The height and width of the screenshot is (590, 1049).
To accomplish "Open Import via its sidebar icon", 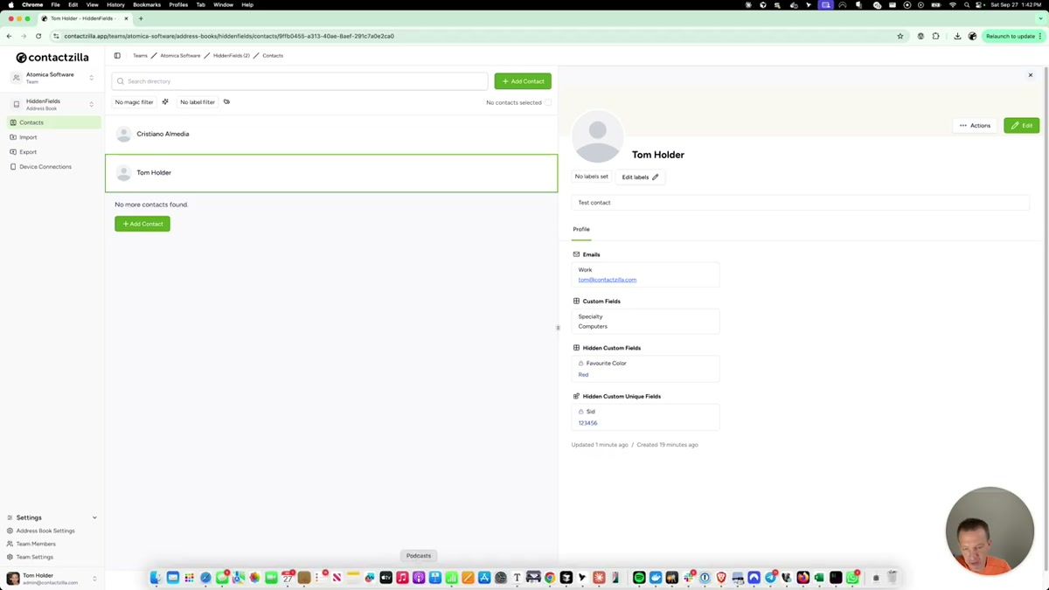I will [x=12, y=137].
